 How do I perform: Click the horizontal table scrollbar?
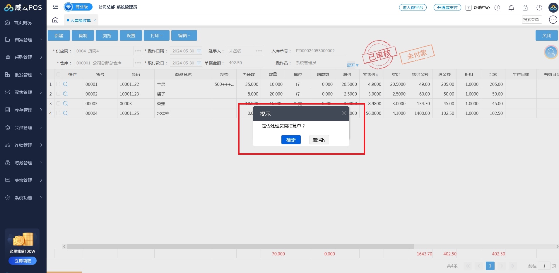coord(240,247)
